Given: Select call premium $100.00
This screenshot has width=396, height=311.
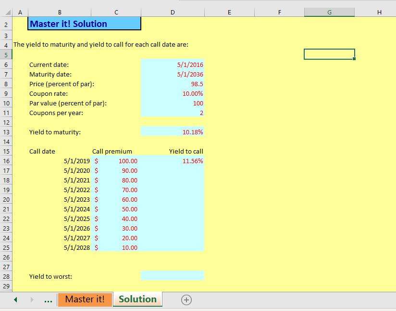Looking at the screenshot, I should 116,161.
